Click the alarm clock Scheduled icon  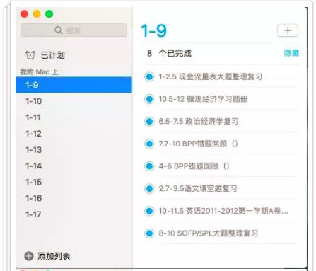point(30,55)
